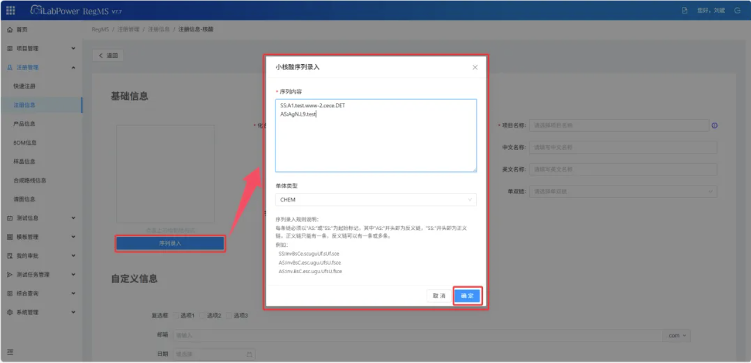Open 快速注册 in sidebar
The height and width of the screenshot is (363, 751).
pos(24,86)
